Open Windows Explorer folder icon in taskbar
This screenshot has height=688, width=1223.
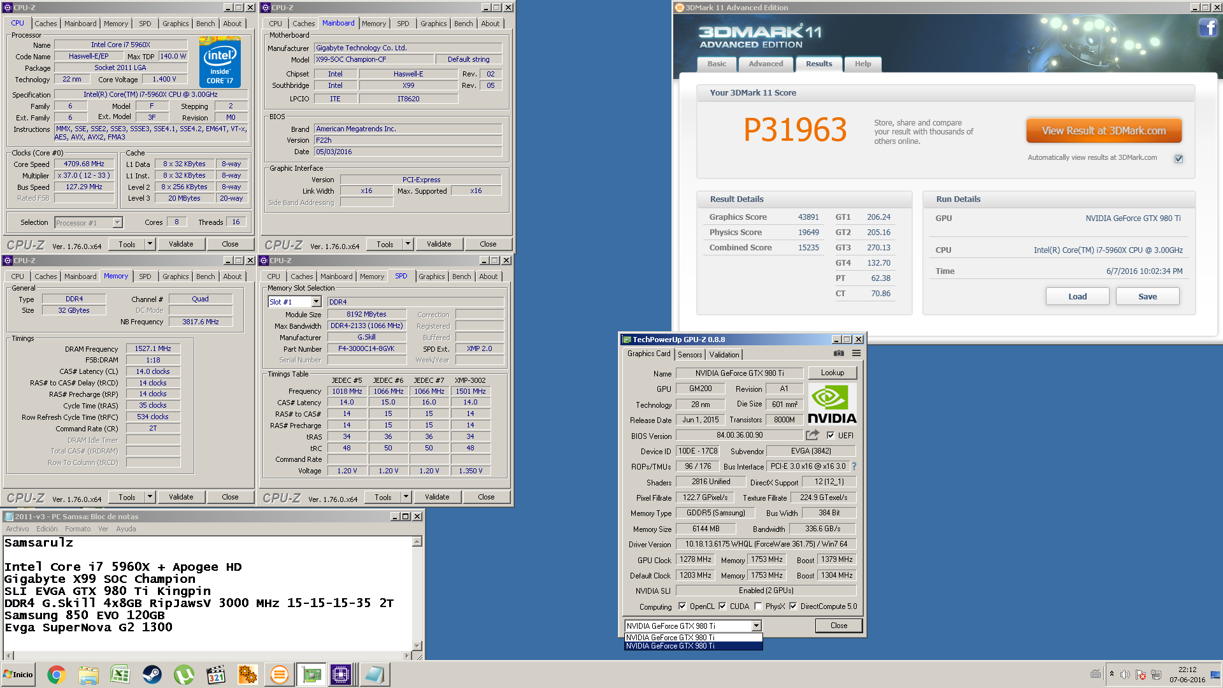click(x=89, y=675)
